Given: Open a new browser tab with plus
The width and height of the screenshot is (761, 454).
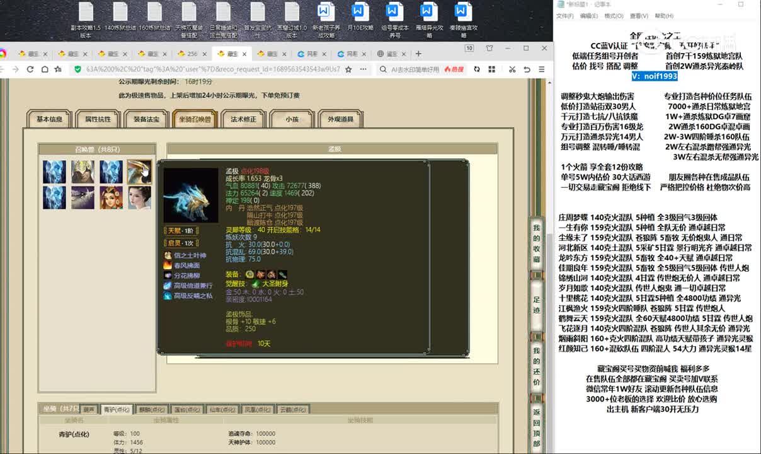Looking at the screenshot, I should (x=420, y=54).
